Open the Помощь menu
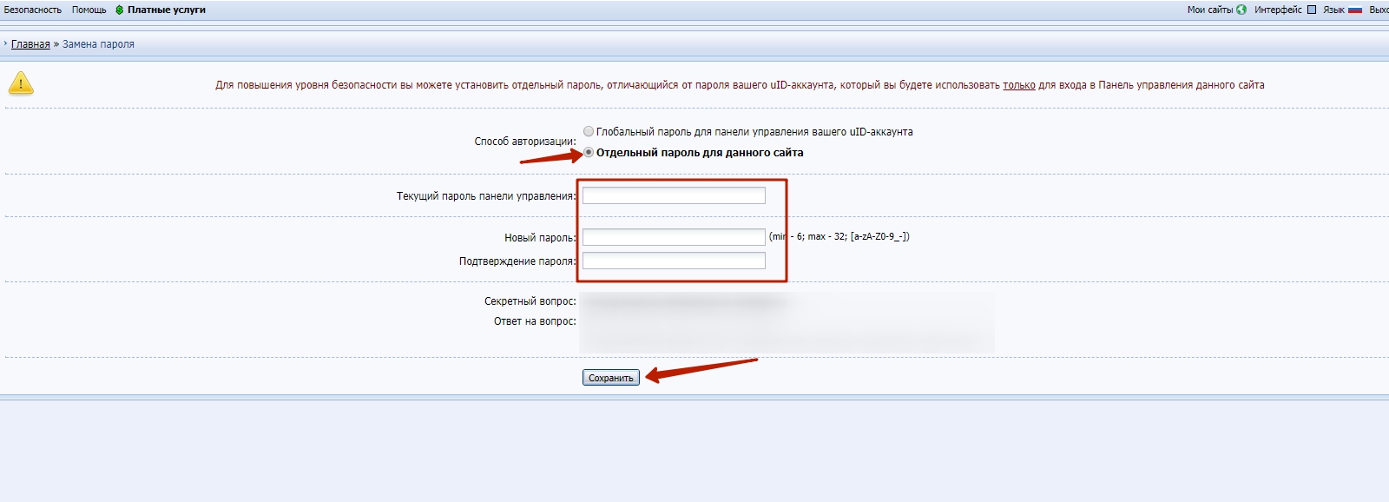Screen dimensions: 1389x502 click(x=89, y=10)
